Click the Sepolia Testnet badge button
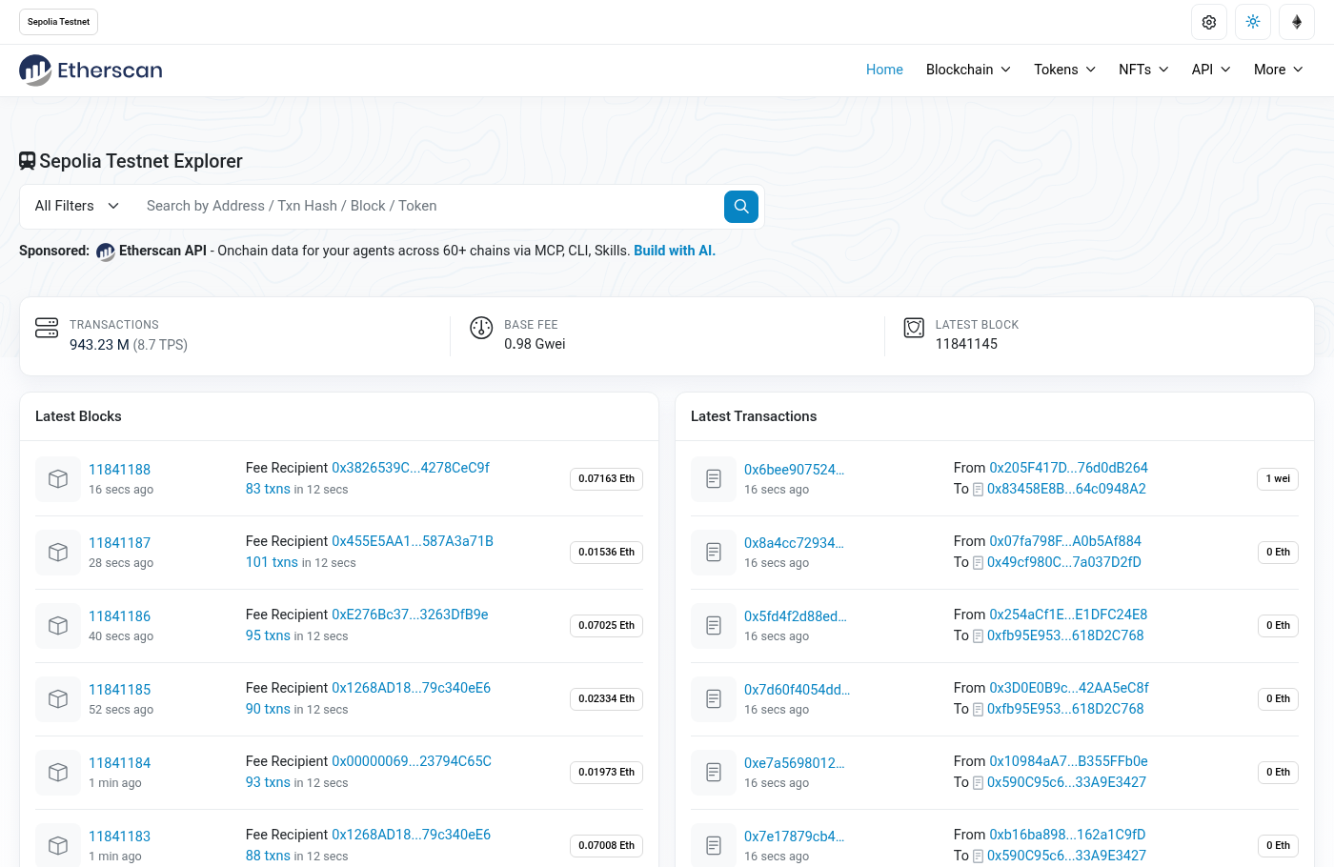1334x867 pixels. [x=59, y=22]
